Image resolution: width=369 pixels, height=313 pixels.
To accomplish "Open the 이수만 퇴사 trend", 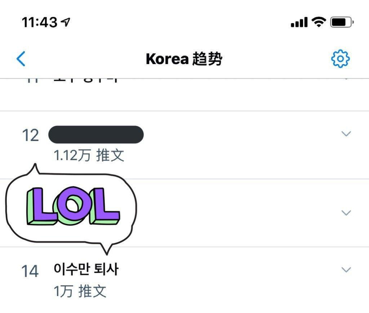I will click(x=86, y=269).
